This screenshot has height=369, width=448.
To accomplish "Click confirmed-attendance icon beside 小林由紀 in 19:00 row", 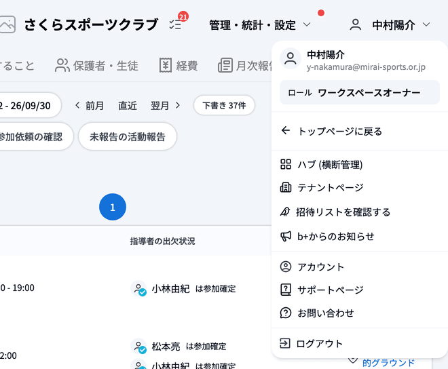I will tap(138, 288).
